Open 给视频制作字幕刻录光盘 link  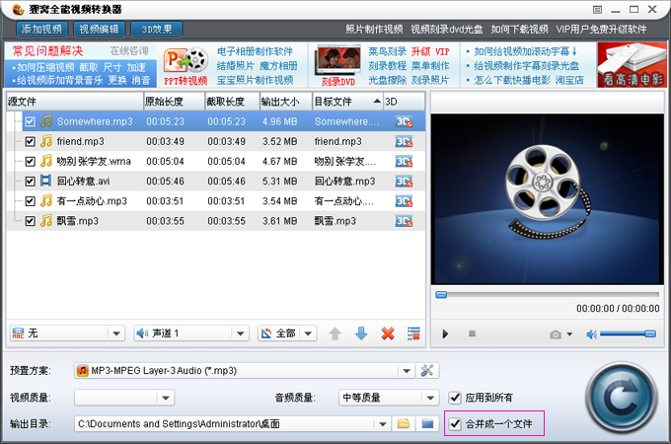click(x=526, y=66)
